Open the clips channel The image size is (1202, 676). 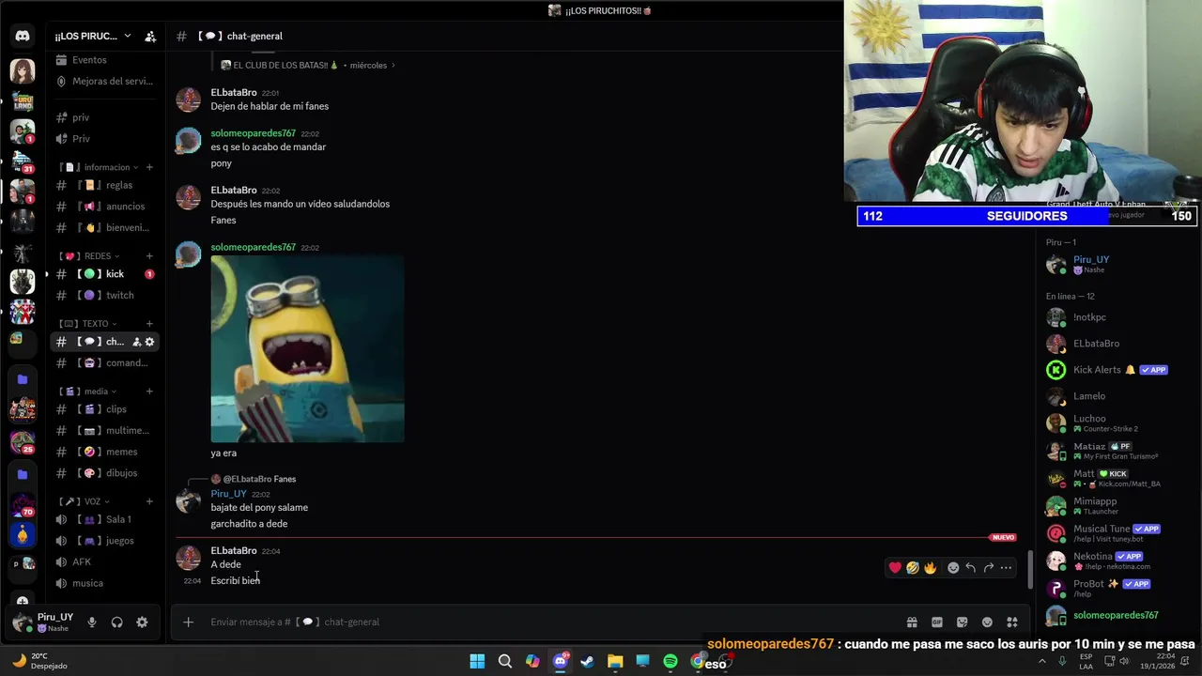(x=103, y=409)
